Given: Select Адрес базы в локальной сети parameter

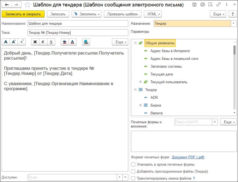Looking at the screenshot, I should tap(174, 59).
